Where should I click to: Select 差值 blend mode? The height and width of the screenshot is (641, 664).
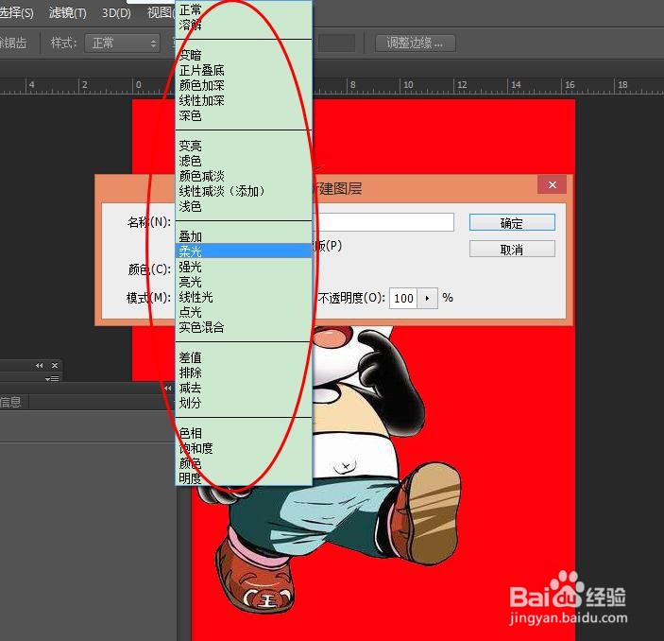click(x=244, y=357)
